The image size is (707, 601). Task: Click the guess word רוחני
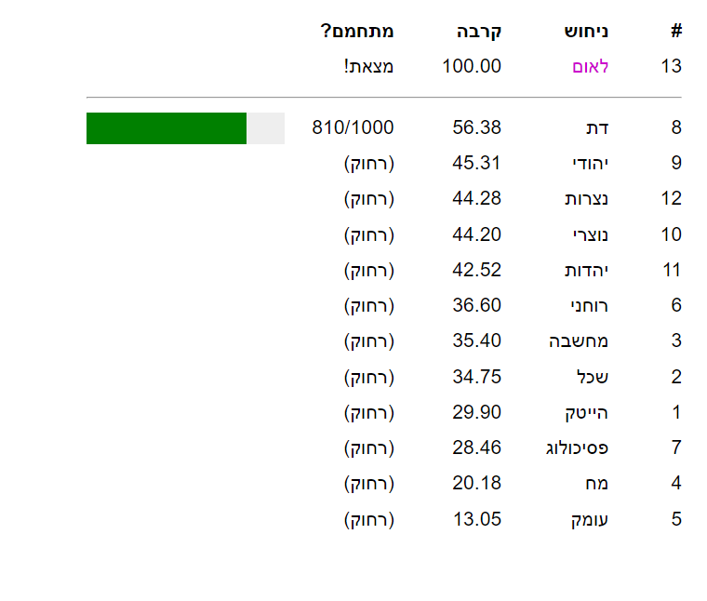(x=590, y=306)
